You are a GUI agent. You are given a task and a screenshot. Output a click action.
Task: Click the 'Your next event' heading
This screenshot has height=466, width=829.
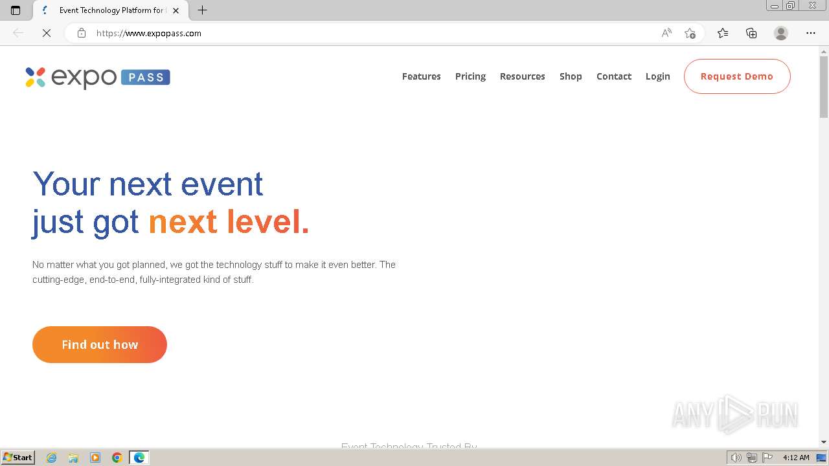pyautogui.click(x=148, y=184)
